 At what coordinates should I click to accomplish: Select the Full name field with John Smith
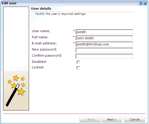point(104,38)
